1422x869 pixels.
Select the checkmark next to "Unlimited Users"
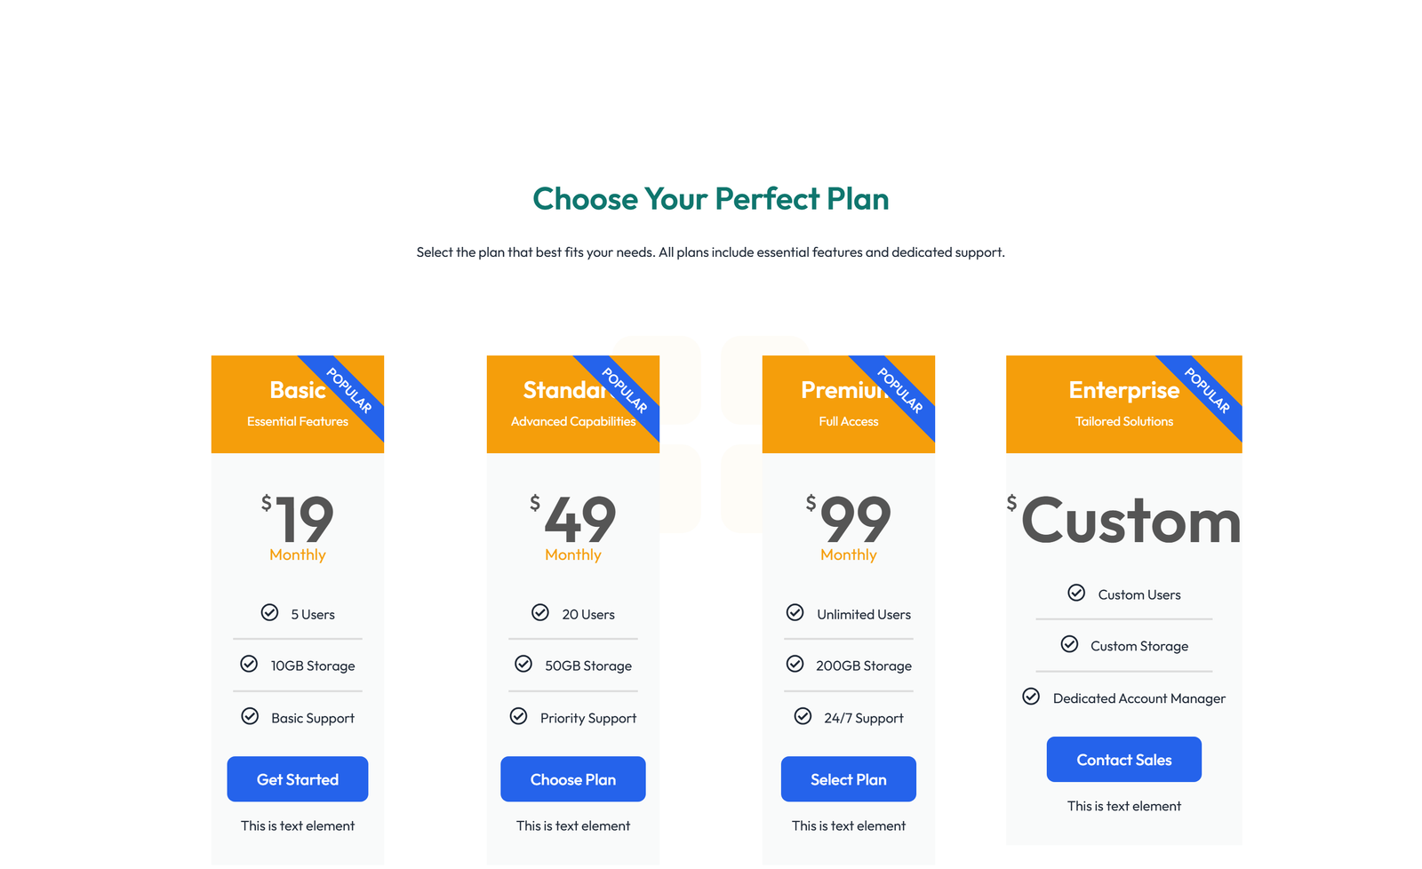tap(795, 613)
